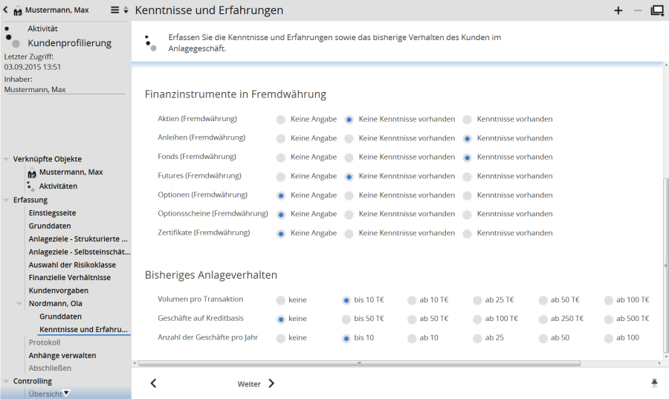Open the Mustermann, Max Inhaber link
Screen dimensions: 669x399
pos(35,89)
